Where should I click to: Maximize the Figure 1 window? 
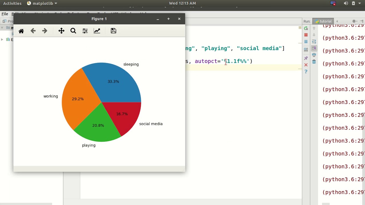(x=169, y=19)
